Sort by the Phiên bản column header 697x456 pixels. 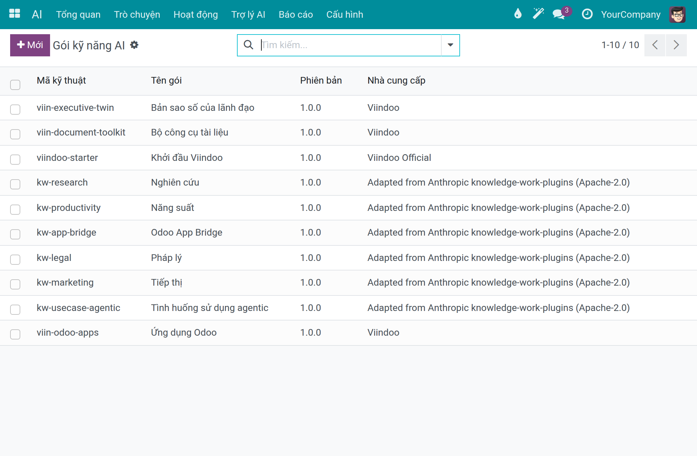click(x=321, y=80)
